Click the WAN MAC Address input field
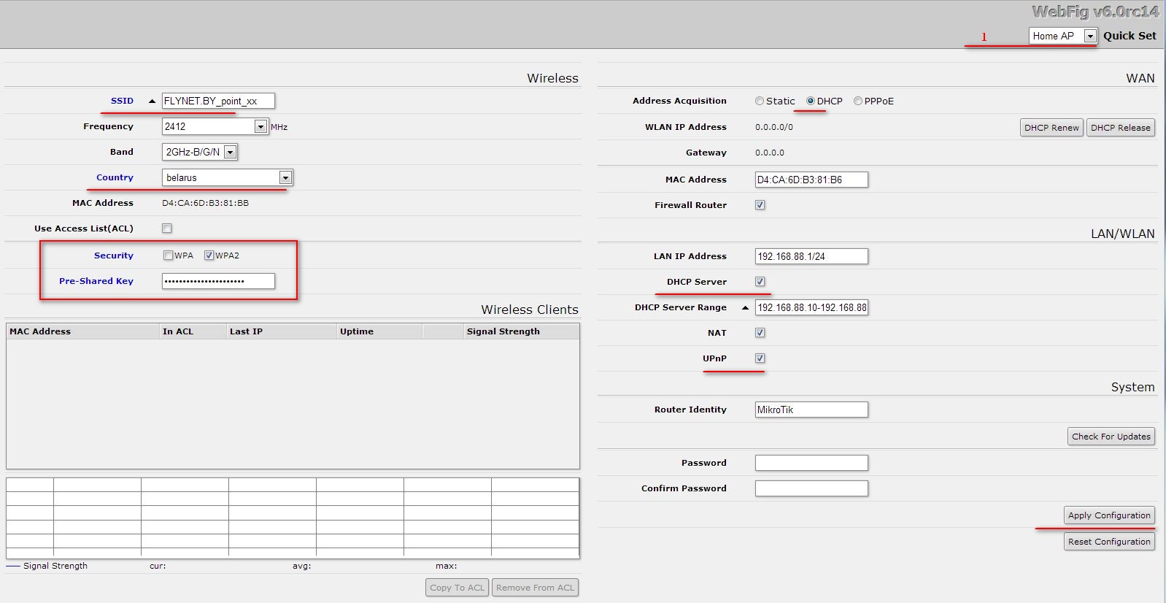Screen dimensions: 1166x603 811,180
